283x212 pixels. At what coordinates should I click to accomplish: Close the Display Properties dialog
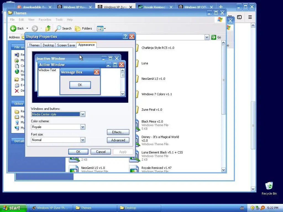(x=132, y=36)
